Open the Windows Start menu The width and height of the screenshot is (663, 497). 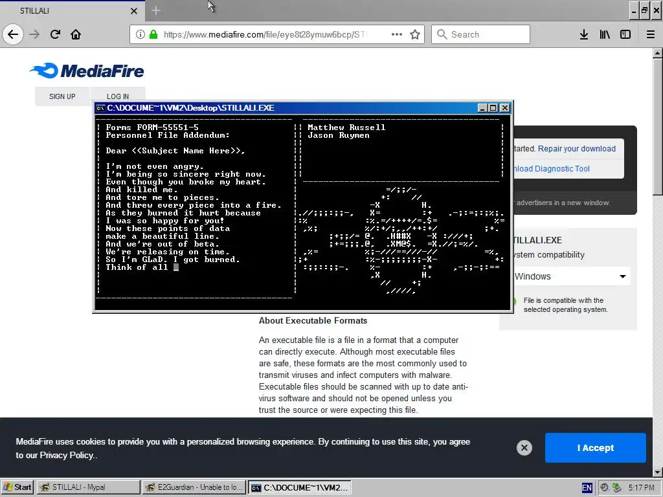(x=17, y=487)
